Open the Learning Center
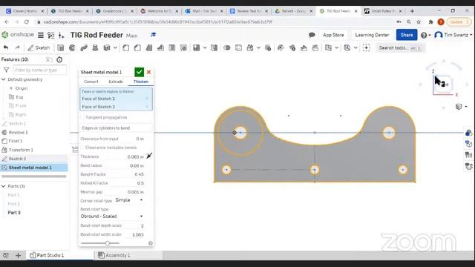The height and width of the screenshot is (267, 475). coord(372,35)
